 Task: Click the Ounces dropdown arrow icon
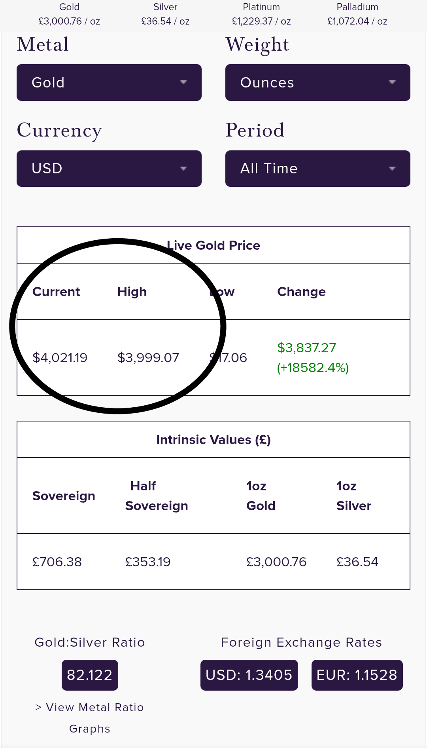pos(392,82)
